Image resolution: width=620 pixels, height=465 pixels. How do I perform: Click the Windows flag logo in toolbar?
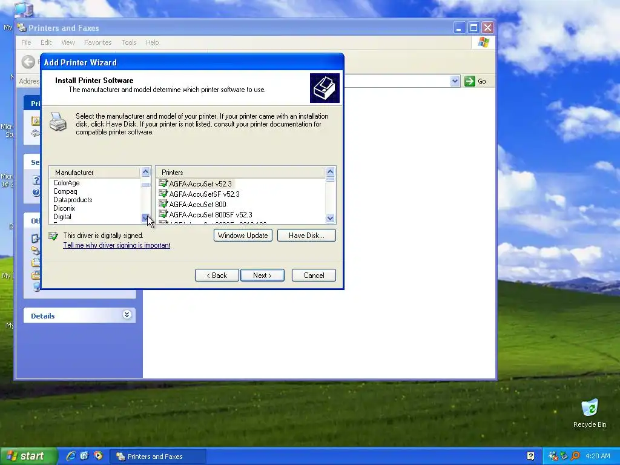point(483,42)
